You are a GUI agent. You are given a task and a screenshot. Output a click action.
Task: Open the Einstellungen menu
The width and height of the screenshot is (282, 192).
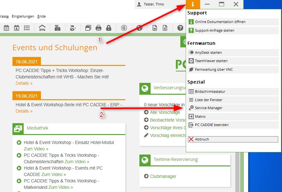click(x=23, y=16)
